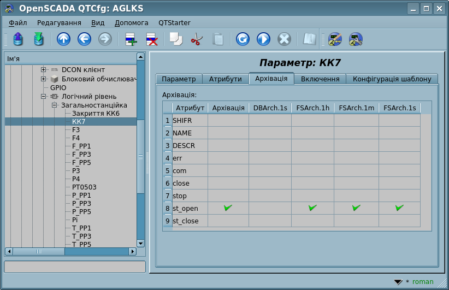Screen dimensions: 449x290
Task: Go up one level with the up arrow icon
Action: tap(64, 39)
